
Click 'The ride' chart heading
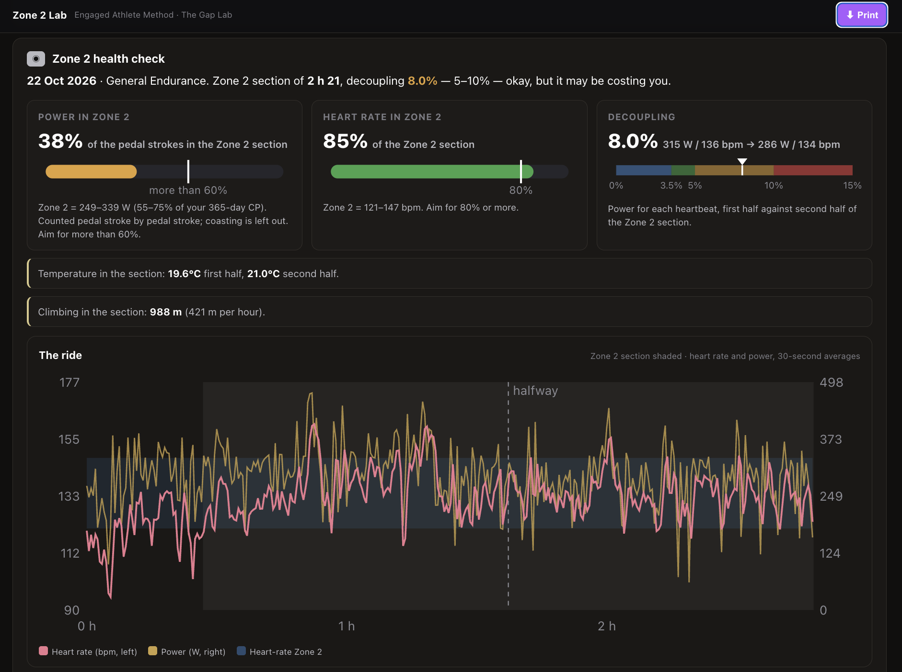[x=60, y=355]
